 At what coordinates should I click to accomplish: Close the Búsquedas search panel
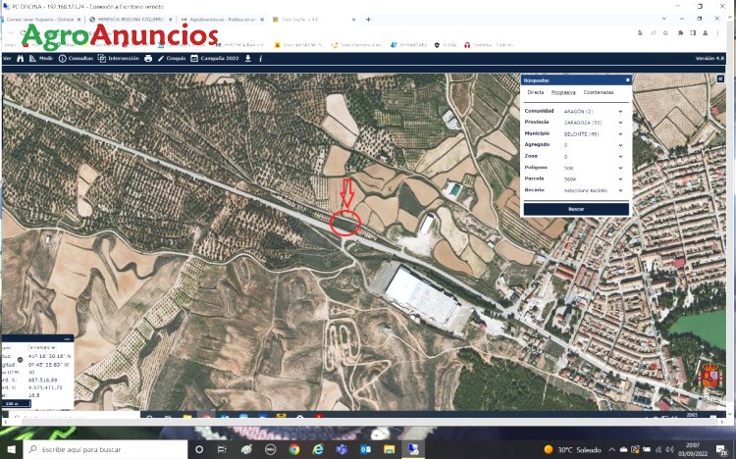(627, 79)
